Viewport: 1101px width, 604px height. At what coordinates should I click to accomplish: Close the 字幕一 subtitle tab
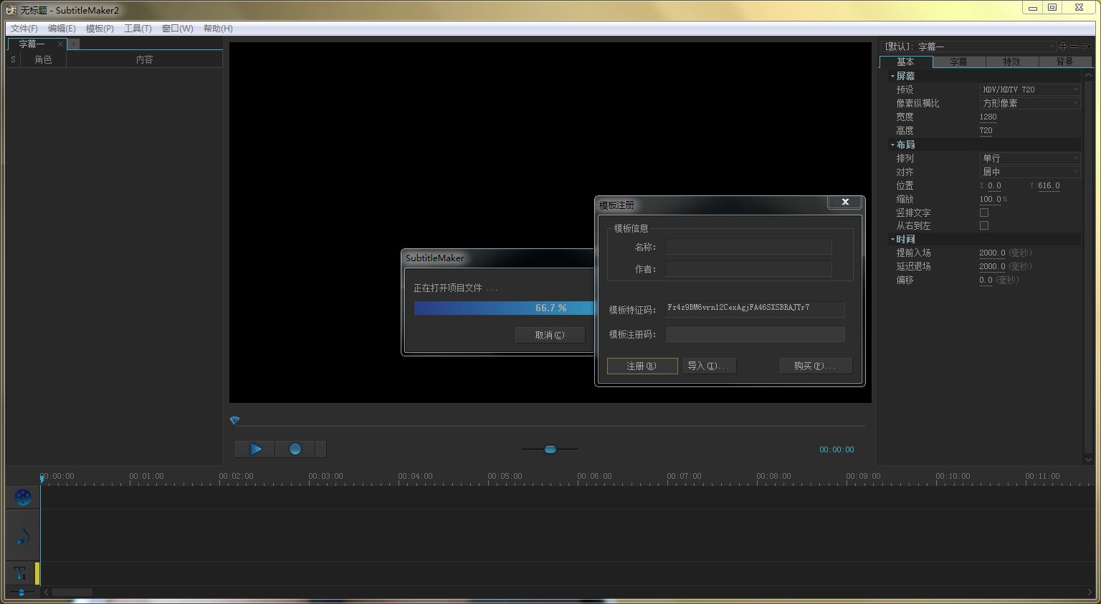(x=60, y=44)
